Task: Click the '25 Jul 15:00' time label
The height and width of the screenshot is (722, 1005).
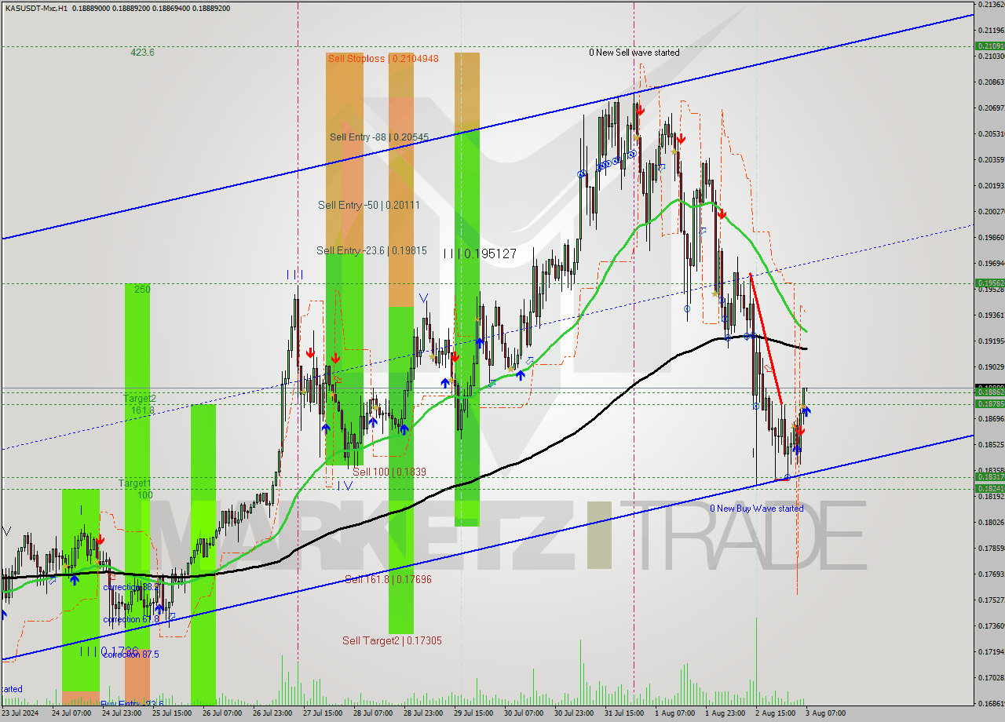Action: [171, 713]
